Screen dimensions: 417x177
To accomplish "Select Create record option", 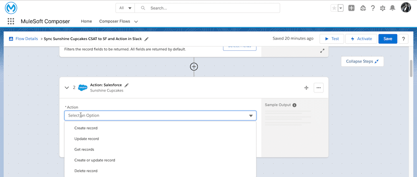I will 161,128.
